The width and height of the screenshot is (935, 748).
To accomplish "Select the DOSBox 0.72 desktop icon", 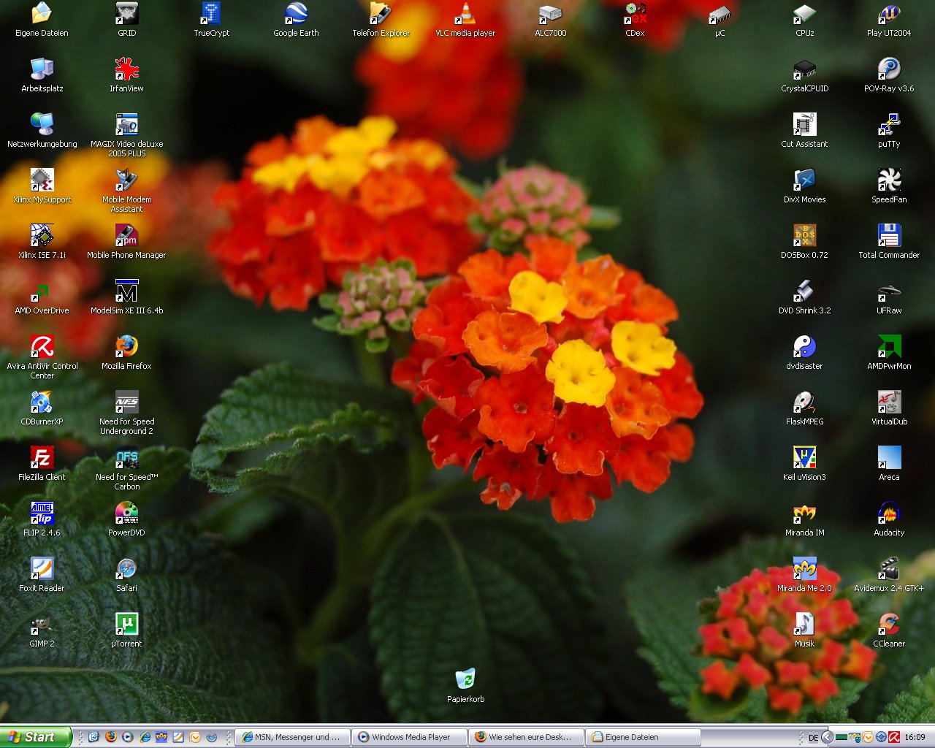I will click(804, 236).
